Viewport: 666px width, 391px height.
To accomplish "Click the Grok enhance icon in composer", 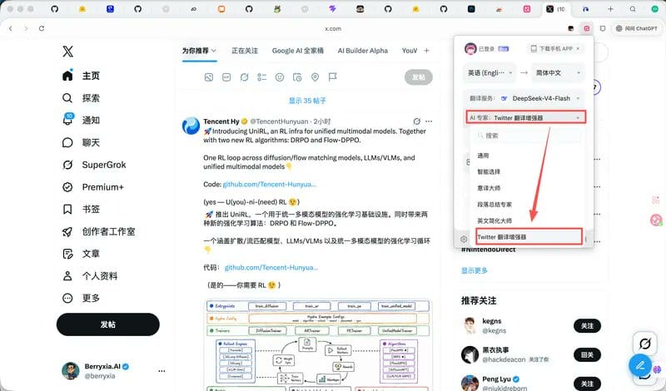I will click(x=244, y=77).
